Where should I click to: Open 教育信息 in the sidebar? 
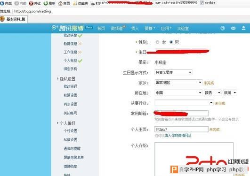[70, 44]
